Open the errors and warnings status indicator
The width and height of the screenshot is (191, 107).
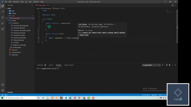tap(4, 95)
